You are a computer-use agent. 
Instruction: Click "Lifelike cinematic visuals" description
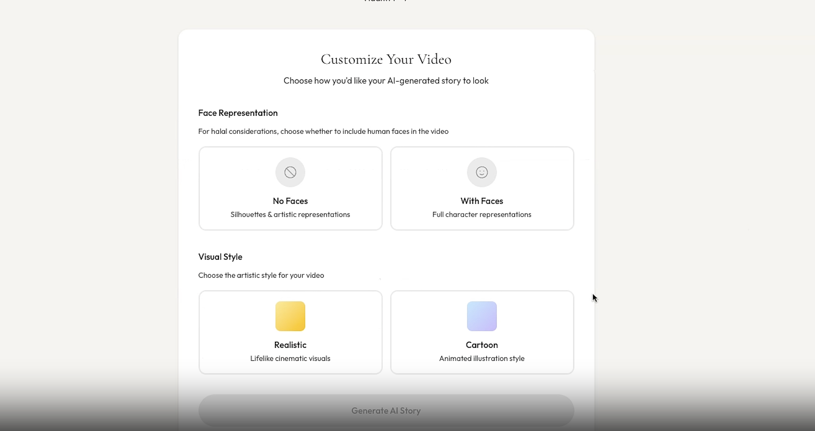tap(290, 359)
